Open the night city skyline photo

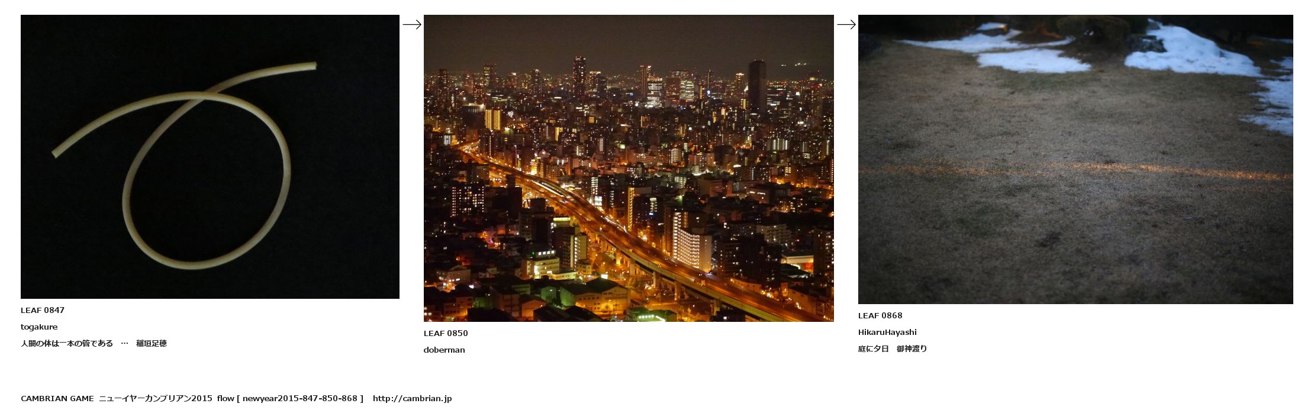tap(629, 168)
